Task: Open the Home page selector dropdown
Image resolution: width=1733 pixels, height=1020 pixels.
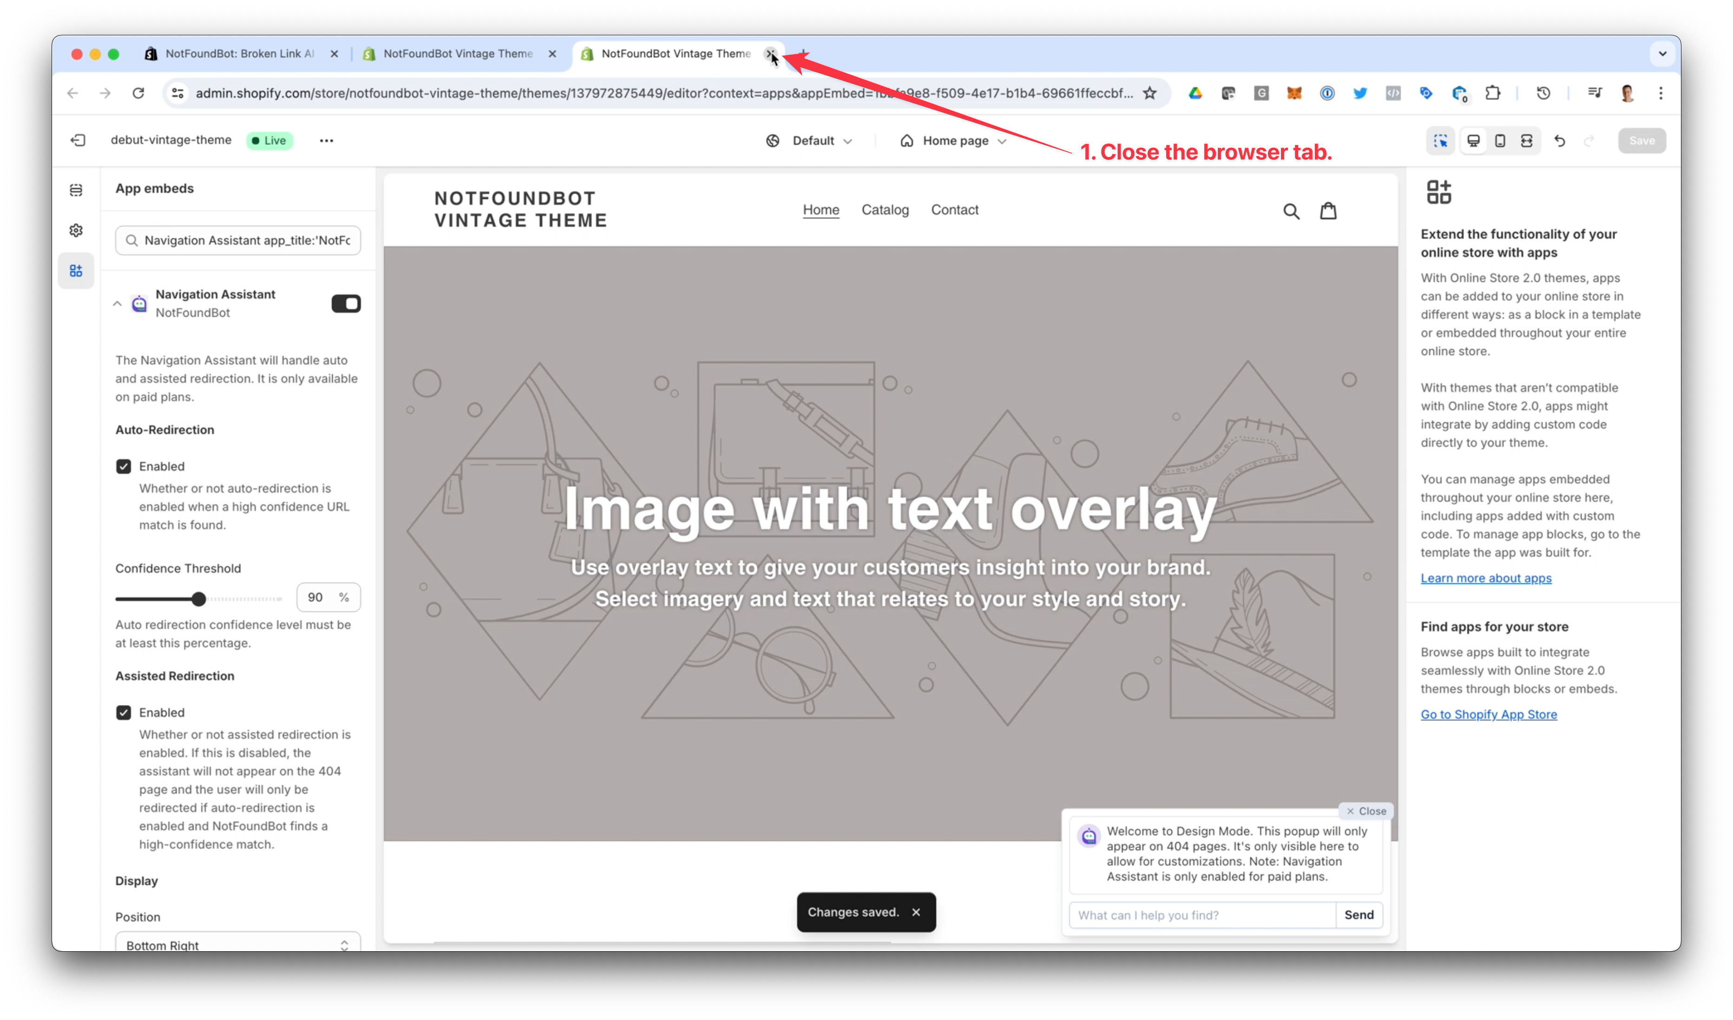Action: (x=952, y=140)
